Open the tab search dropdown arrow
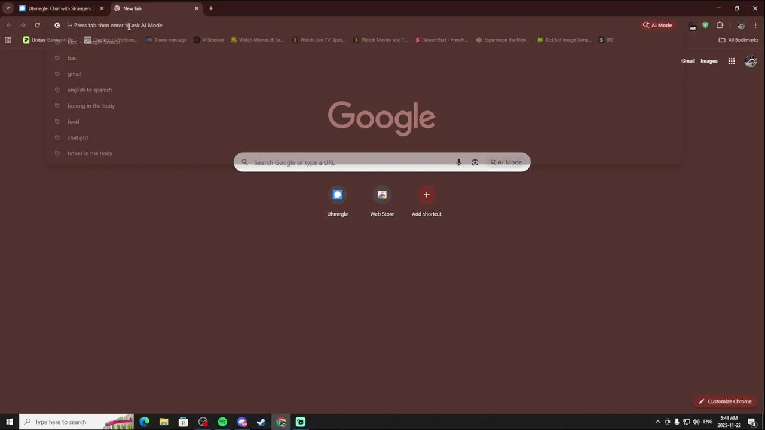Viewport: 765px width, 430px height. click(x=8, y=8)
